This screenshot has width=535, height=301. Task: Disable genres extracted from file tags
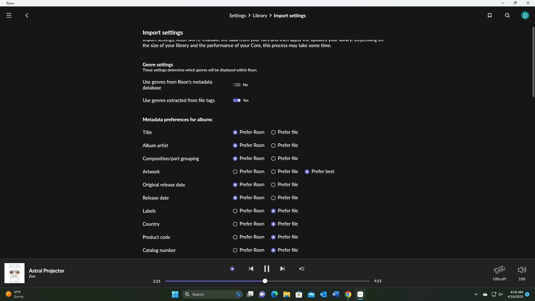(237, 100)
